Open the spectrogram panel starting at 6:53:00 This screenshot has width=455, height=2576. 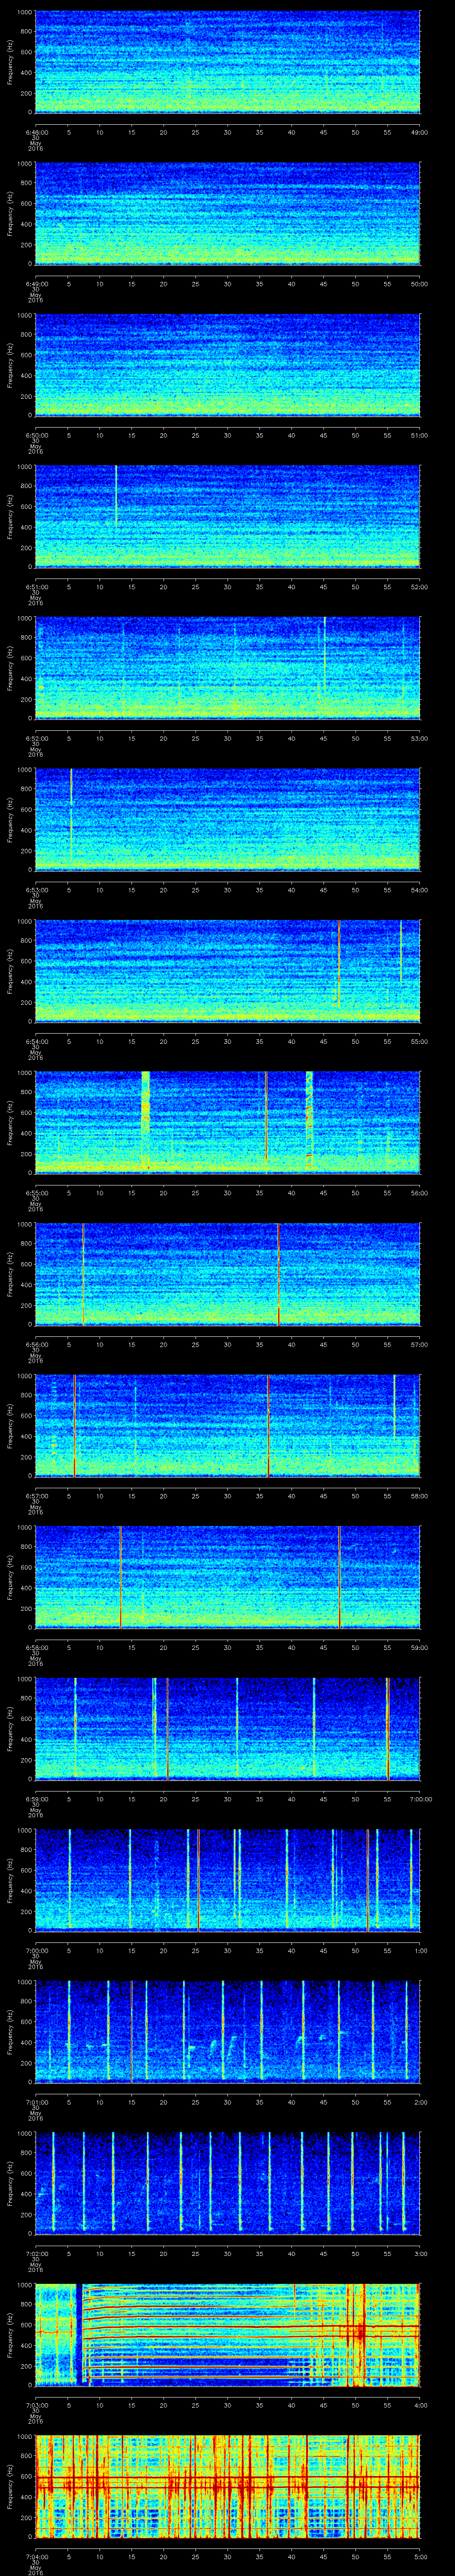[227, 820]
